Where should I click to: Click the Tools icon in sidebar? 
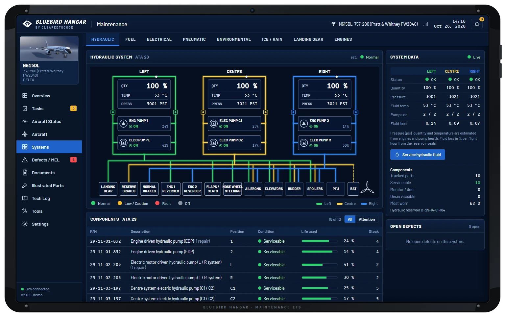25,211
